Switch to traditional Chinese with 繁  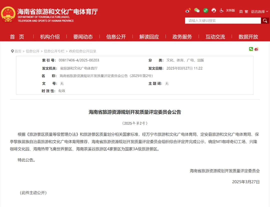click(246, 11)
